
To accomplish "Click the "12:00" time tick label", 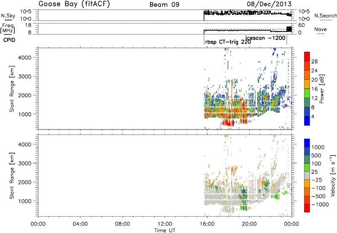I will click(x=165, y=224).
